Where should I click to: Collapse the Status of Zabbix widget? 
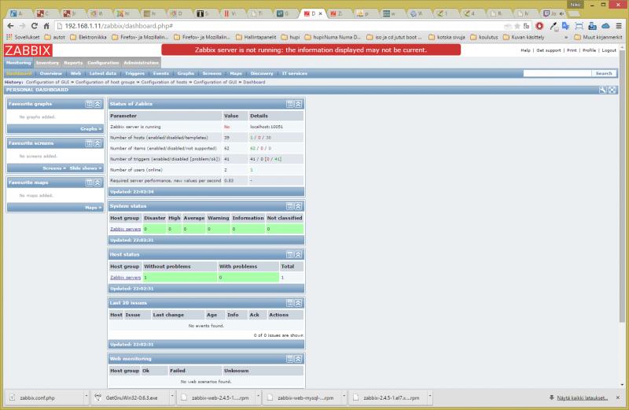tap(298, 104)
